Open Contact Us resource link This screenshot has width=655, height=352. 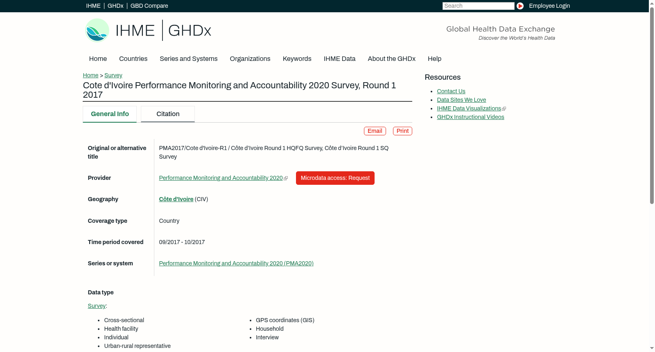451,91
